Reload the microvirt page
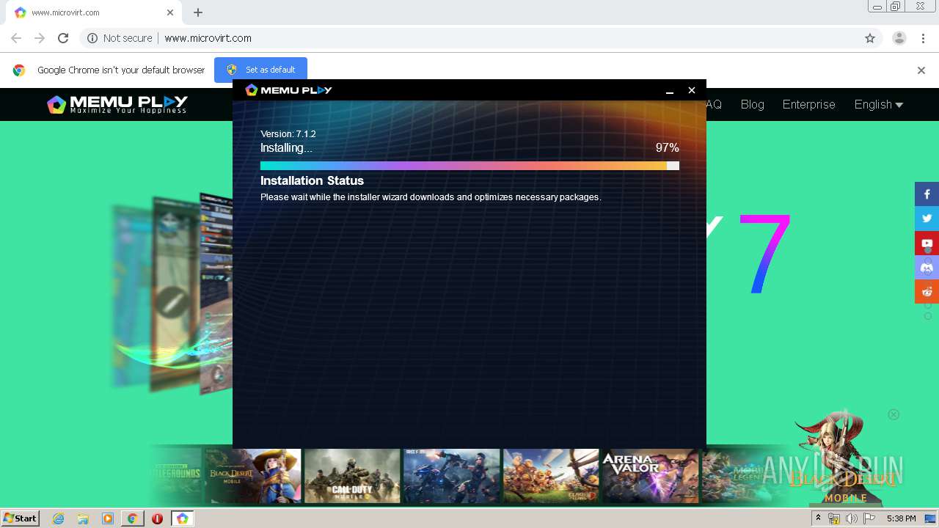 [63, 38]
